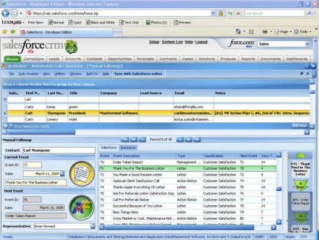Click the browser Home icon

pos(238,32)
